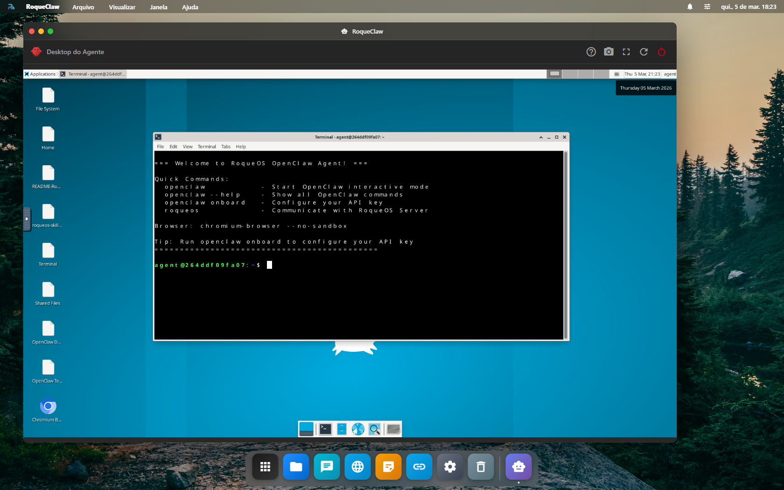This screenshot has height=490, width=784.
Task: Click Show Desktop in the bottom panel
Action: pyautogui.click(x=306, y=429)
